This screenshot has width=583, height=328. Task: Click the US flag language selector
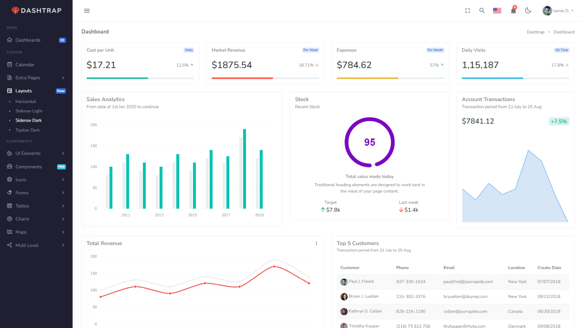497,10
